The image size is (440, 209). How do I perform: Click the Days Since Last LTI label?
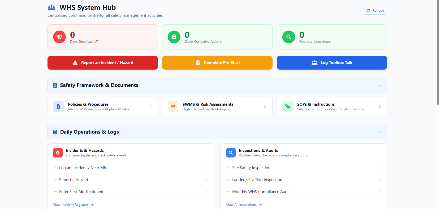(x=84, y=42)
